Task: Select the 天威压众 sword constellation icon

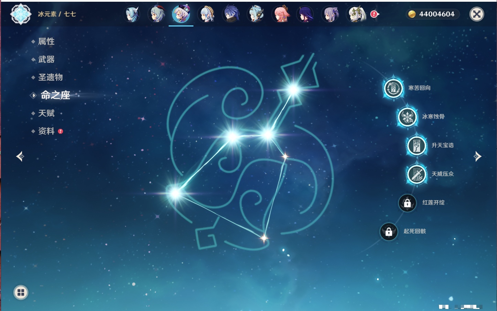Action: (x=416, y=174)
